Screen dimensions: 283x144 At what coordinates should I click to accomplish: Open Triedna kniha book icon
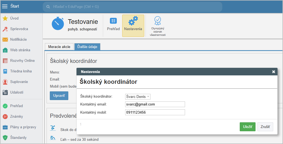tap(5, 71)
